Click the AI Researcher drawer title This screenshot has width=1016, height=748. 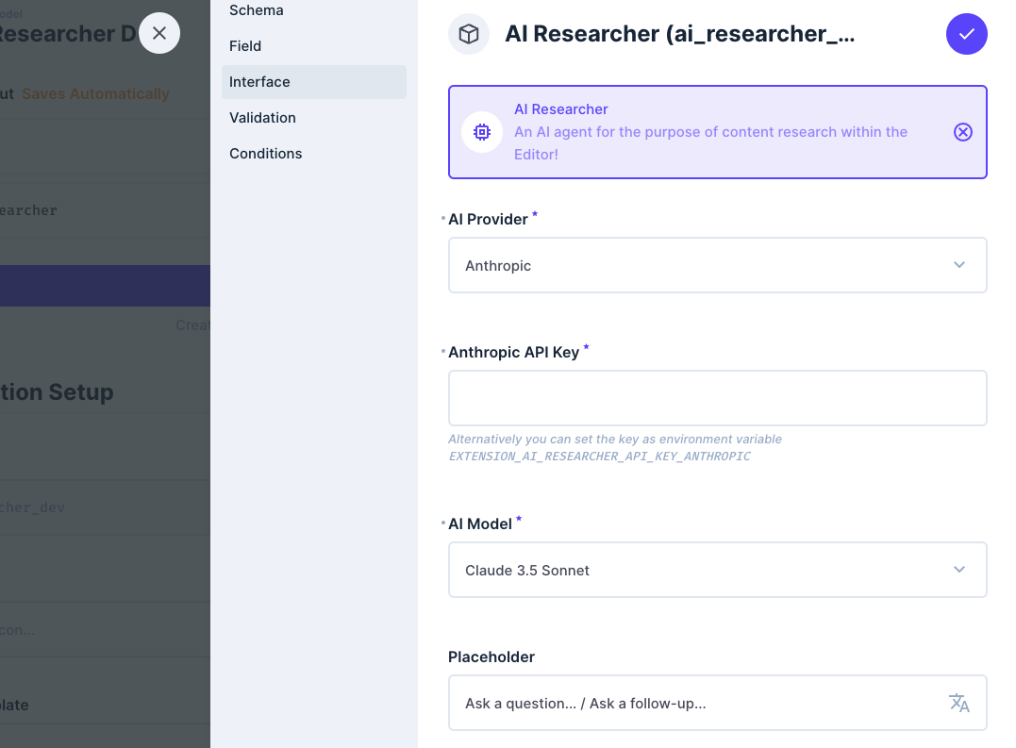coord(680,34)
